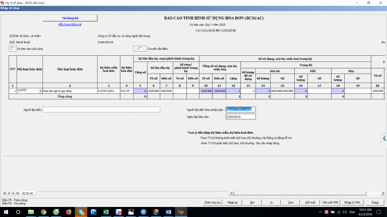The image size is (387, 217).
Task: Click the 'Người lập biểu' input field
Action: [101, 110]
